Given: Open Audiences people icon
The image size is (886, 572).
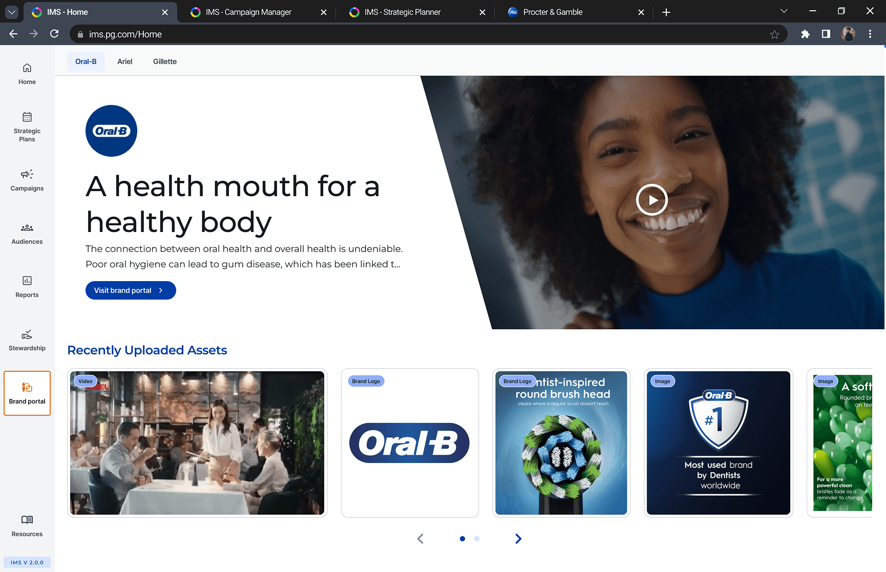Looking at the screenshot, I should tap(27, 228).
